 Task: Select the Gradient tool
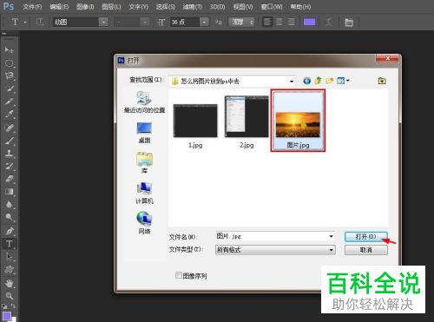coord(9,192)
